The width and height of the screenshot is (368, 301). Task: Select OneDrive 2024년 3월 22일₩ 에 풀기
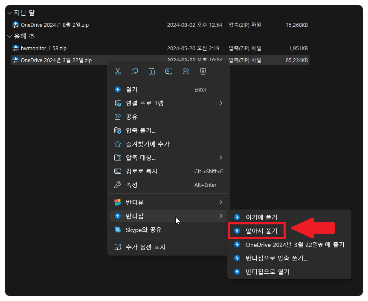[x=289, y=245]
